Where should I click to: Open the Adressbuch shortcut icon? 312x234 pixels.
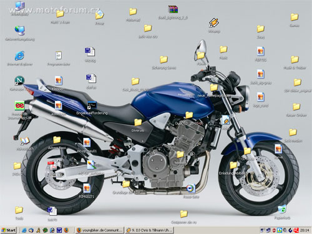coord(25,141)
